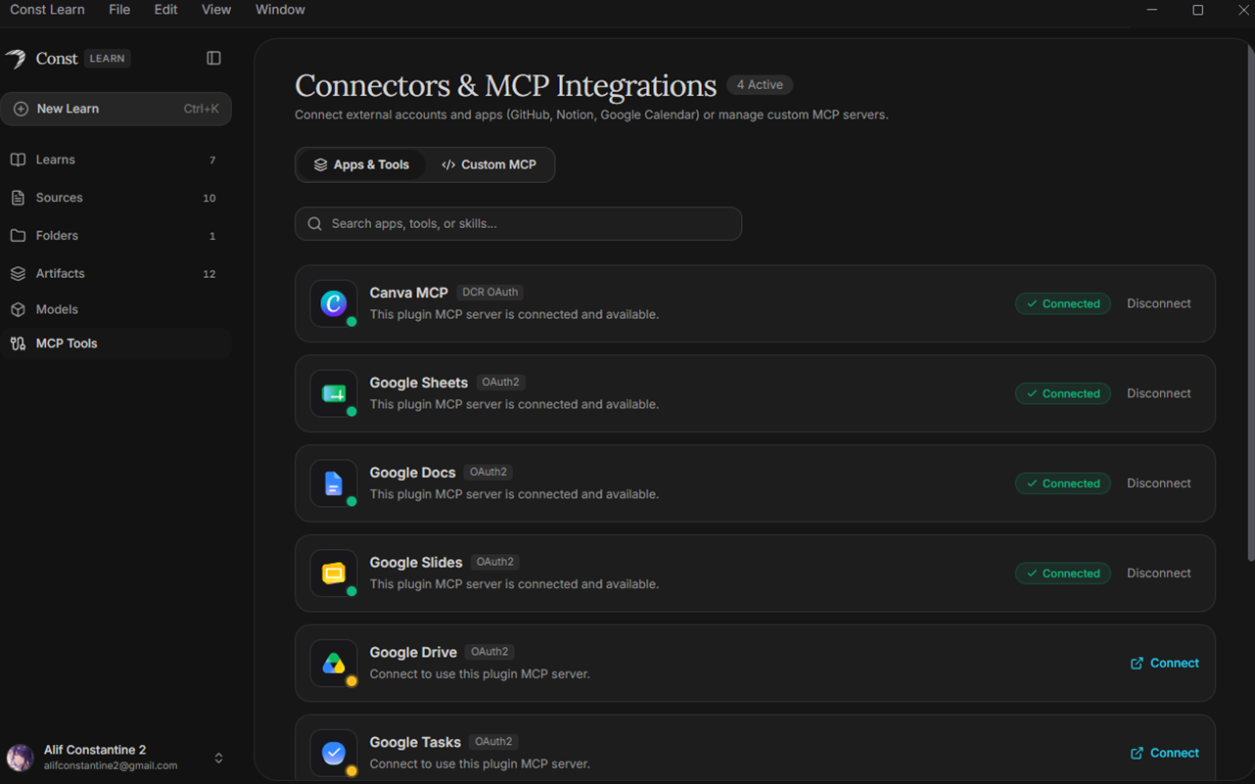This screenshot has width=1255, height=784.
Task: Click the MCP Tools sidebar icon
Action: point(18,344)
